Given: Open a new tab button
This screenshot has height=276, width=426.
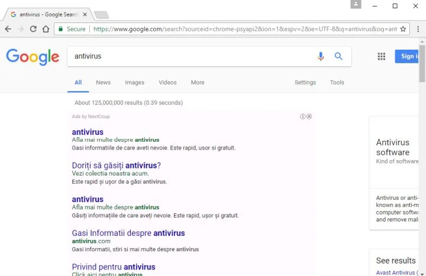Looking at the screenshot, I should pyautogui.click(x=102, y=15).
